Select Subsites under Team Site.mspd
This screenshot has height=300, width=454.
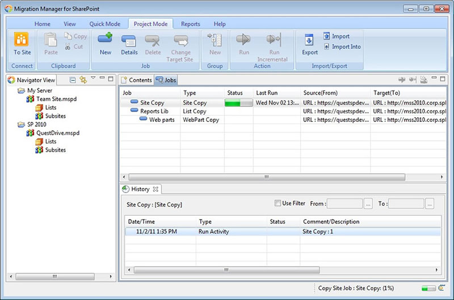click(x=51, y=116)
